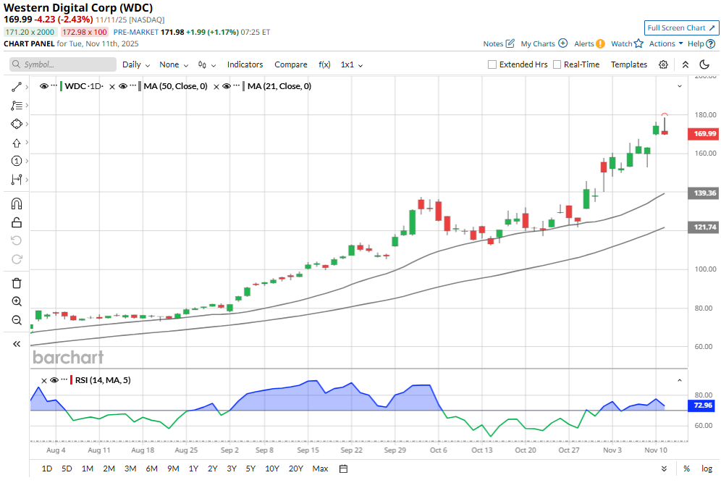Open the Daily interval dropdown

(x=136, y=64)
